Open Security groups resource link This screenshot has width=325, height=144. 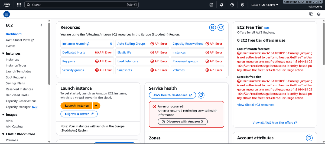(73, 70)
